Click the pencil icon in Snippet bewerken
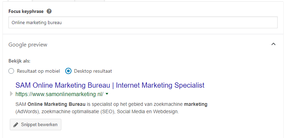This screenshot has height=138, width=305. [16, 125]
